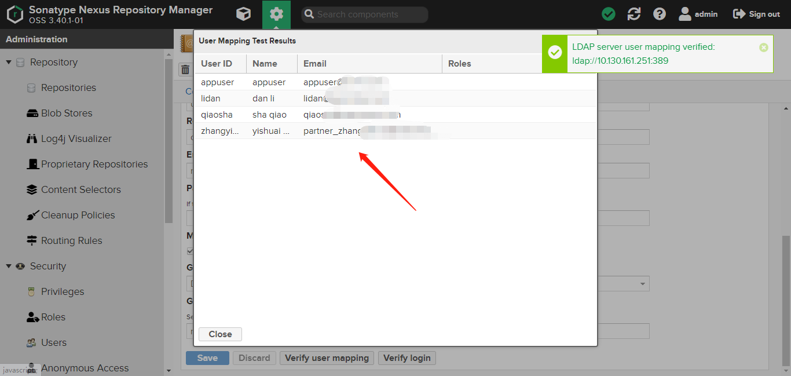Click the Verify user mapping button
The image size is (791, 376).
327,358
